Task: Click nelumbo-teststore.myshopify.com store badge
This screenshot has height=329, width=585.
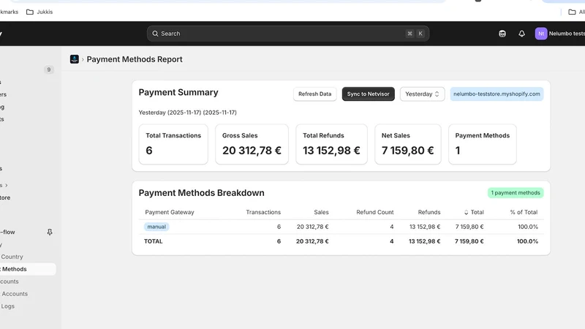Action: 497,94
